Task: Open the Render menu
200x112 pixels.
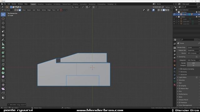Action: [x=14, y=4]
